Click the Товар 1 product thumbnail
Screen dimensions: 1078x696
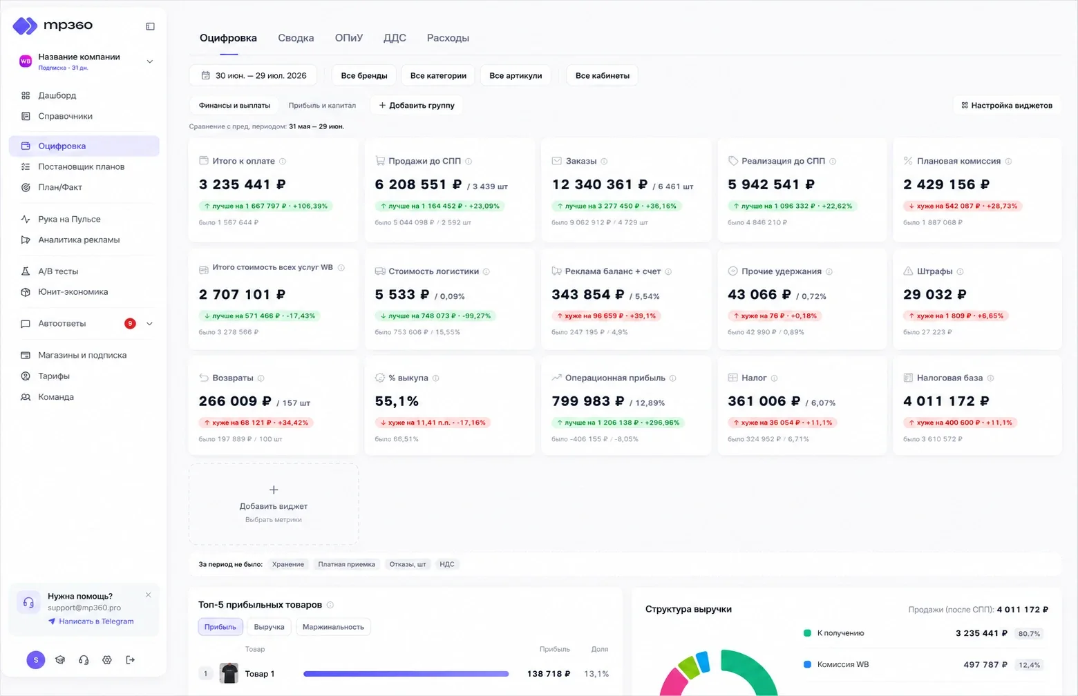click(229, 673)
